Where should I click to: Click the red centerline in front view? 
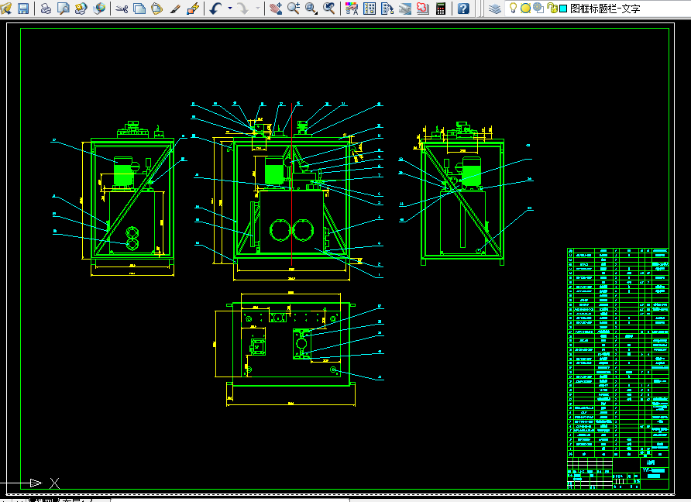292,185
